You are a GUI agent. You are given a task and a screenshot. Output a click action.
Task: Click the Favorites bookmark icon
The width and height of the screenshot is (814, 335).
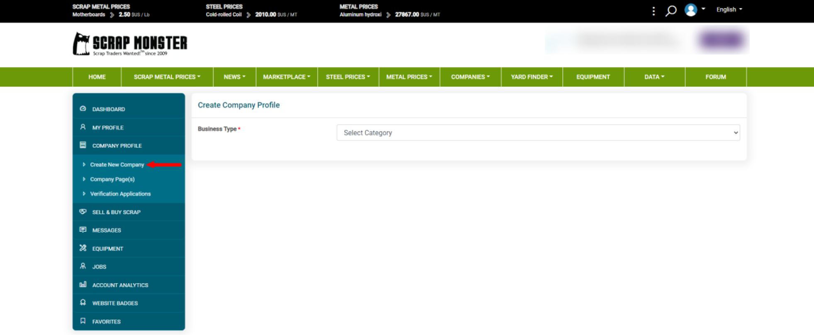click(x=83, y=321)
